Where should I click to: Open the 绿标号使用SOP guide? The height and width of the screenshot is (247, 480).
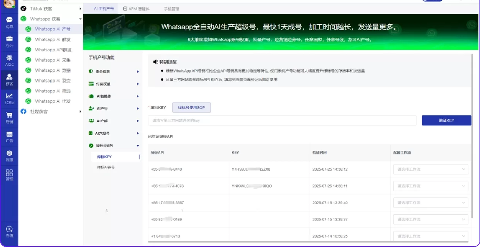point(191,107)
